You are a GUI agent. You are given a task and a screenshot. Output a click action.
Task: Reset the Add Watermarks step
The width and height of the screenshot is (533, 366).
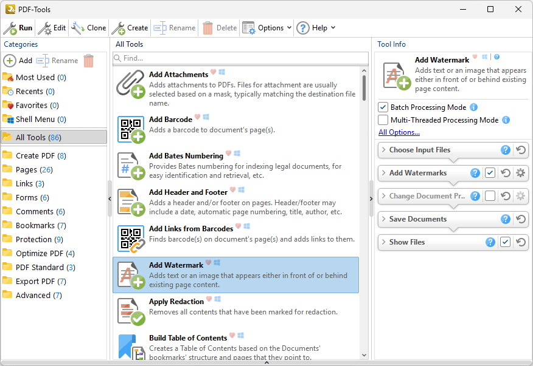point(505,173)
